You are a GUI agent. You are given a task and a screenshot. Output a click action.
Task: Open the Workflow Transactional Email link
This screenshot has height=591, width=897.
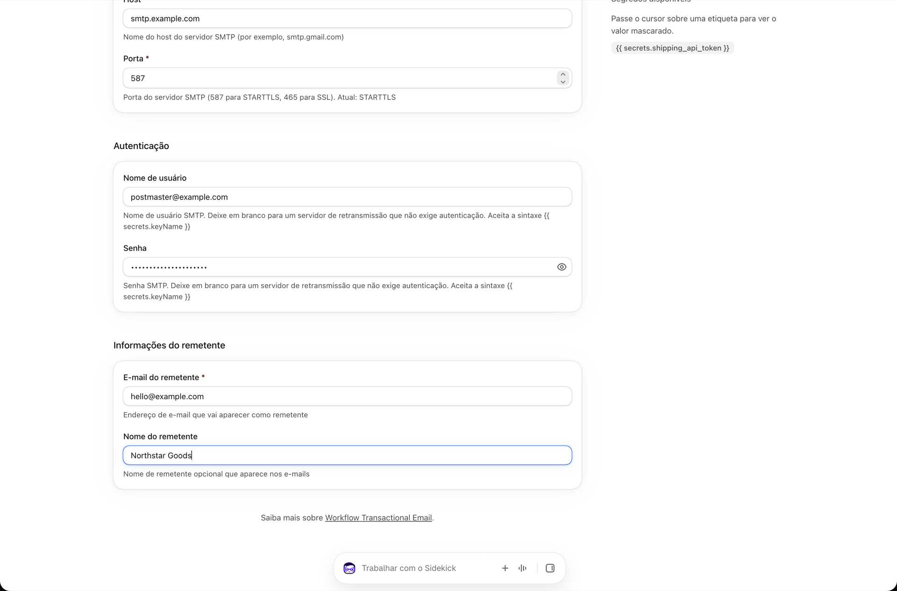[x=378, y=518]
